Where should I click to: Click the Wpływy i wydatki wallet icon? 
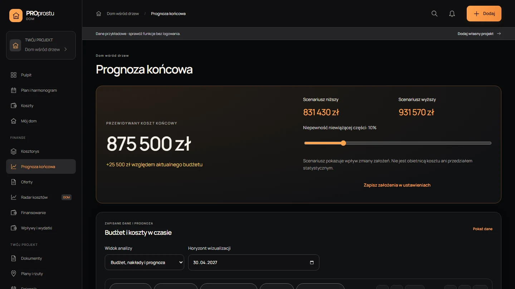coord(14,228)
